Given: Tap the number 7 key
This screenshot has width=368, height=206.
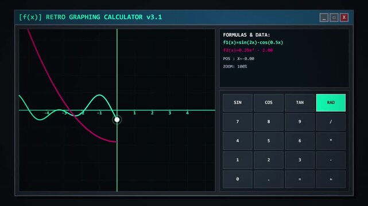Looking at the screenshot, I should tap(238, 122).
